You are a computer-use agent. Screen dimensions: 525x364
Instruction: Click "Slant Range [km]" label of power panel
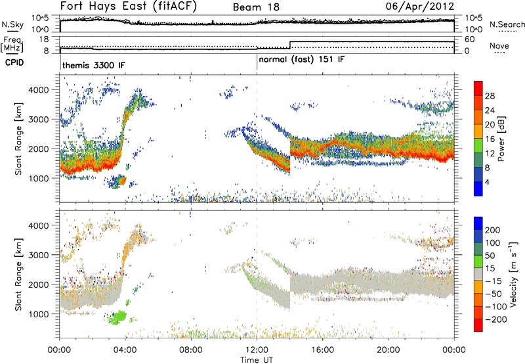[18, 139]
